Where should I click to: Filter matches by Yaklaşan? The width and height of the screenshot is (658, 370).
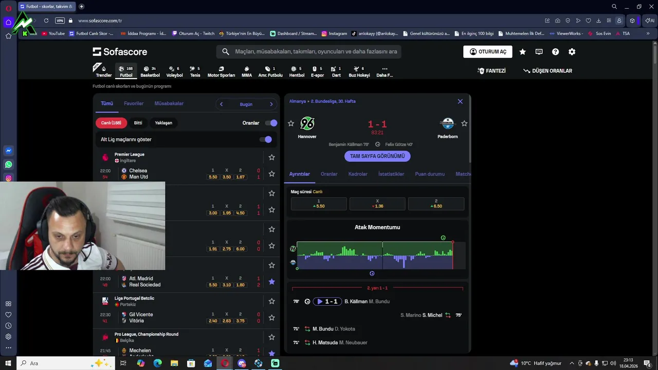click(163, 123)
